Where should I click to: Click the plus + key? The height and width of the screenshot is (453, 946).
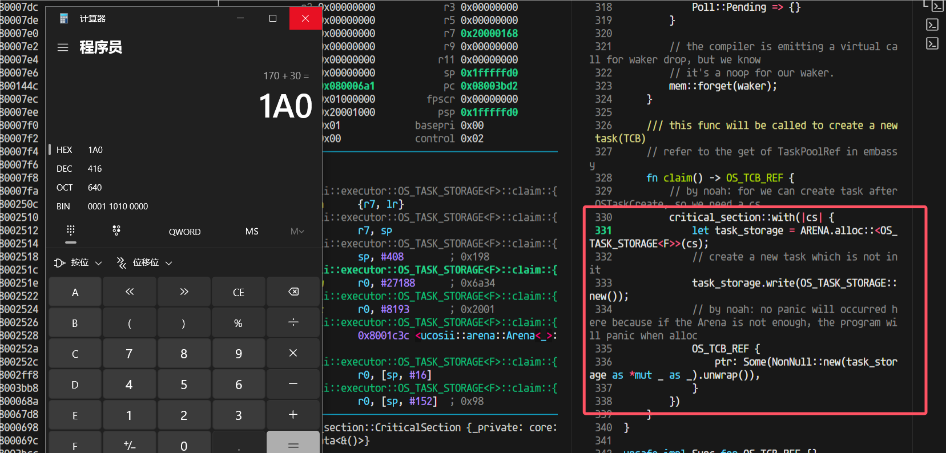pyautogui.click(x=293, y=415)
